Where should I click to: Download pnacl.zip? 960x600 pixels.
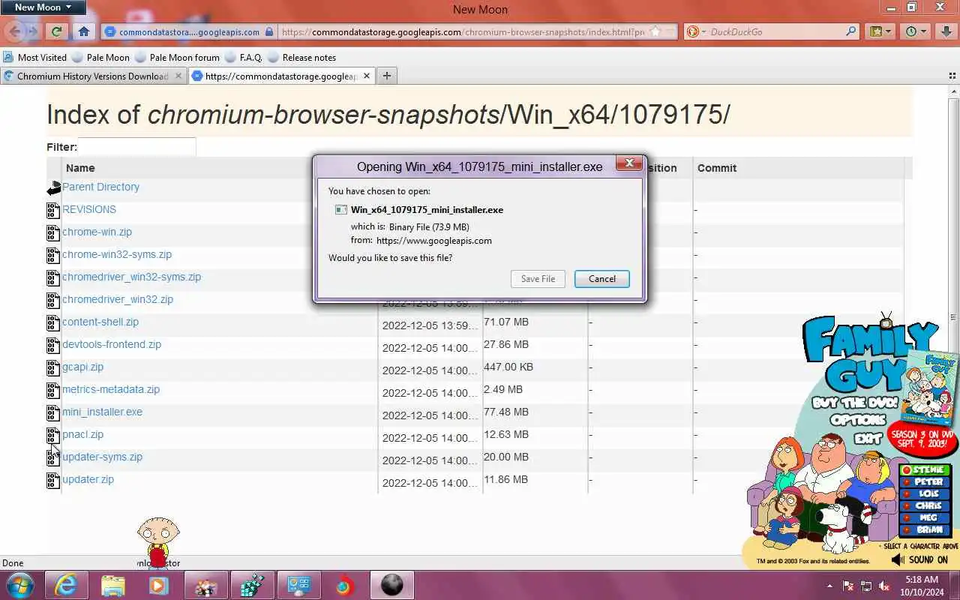82,434
